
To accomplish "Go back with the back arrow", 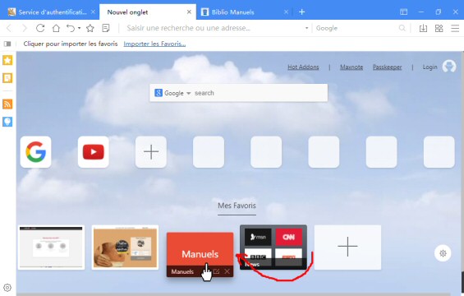I will click(9, 28).
